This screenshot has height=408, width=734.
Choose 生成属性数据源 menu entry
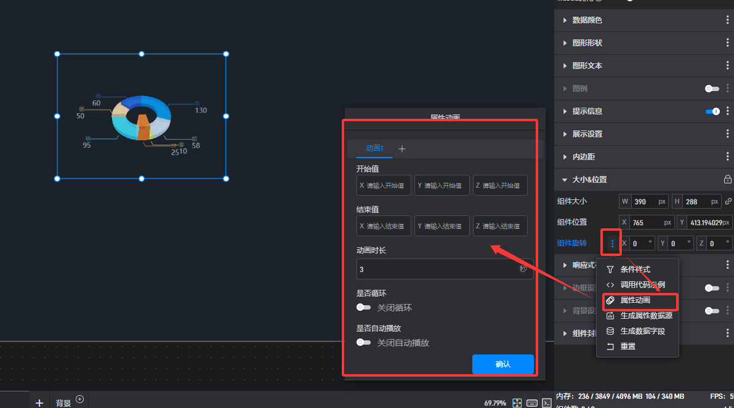[x=637, y=315]
